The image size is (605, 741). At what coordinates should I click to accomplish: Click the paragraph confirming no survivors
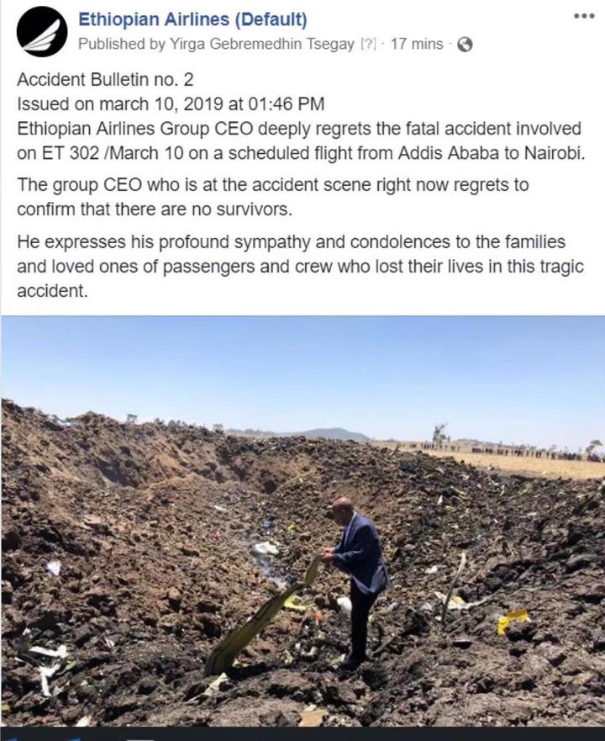(272, 197)
